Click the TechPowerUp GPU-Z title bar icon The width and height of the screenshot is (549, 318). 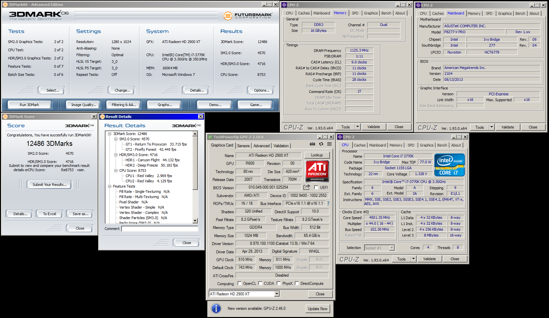tap(210, 137)
